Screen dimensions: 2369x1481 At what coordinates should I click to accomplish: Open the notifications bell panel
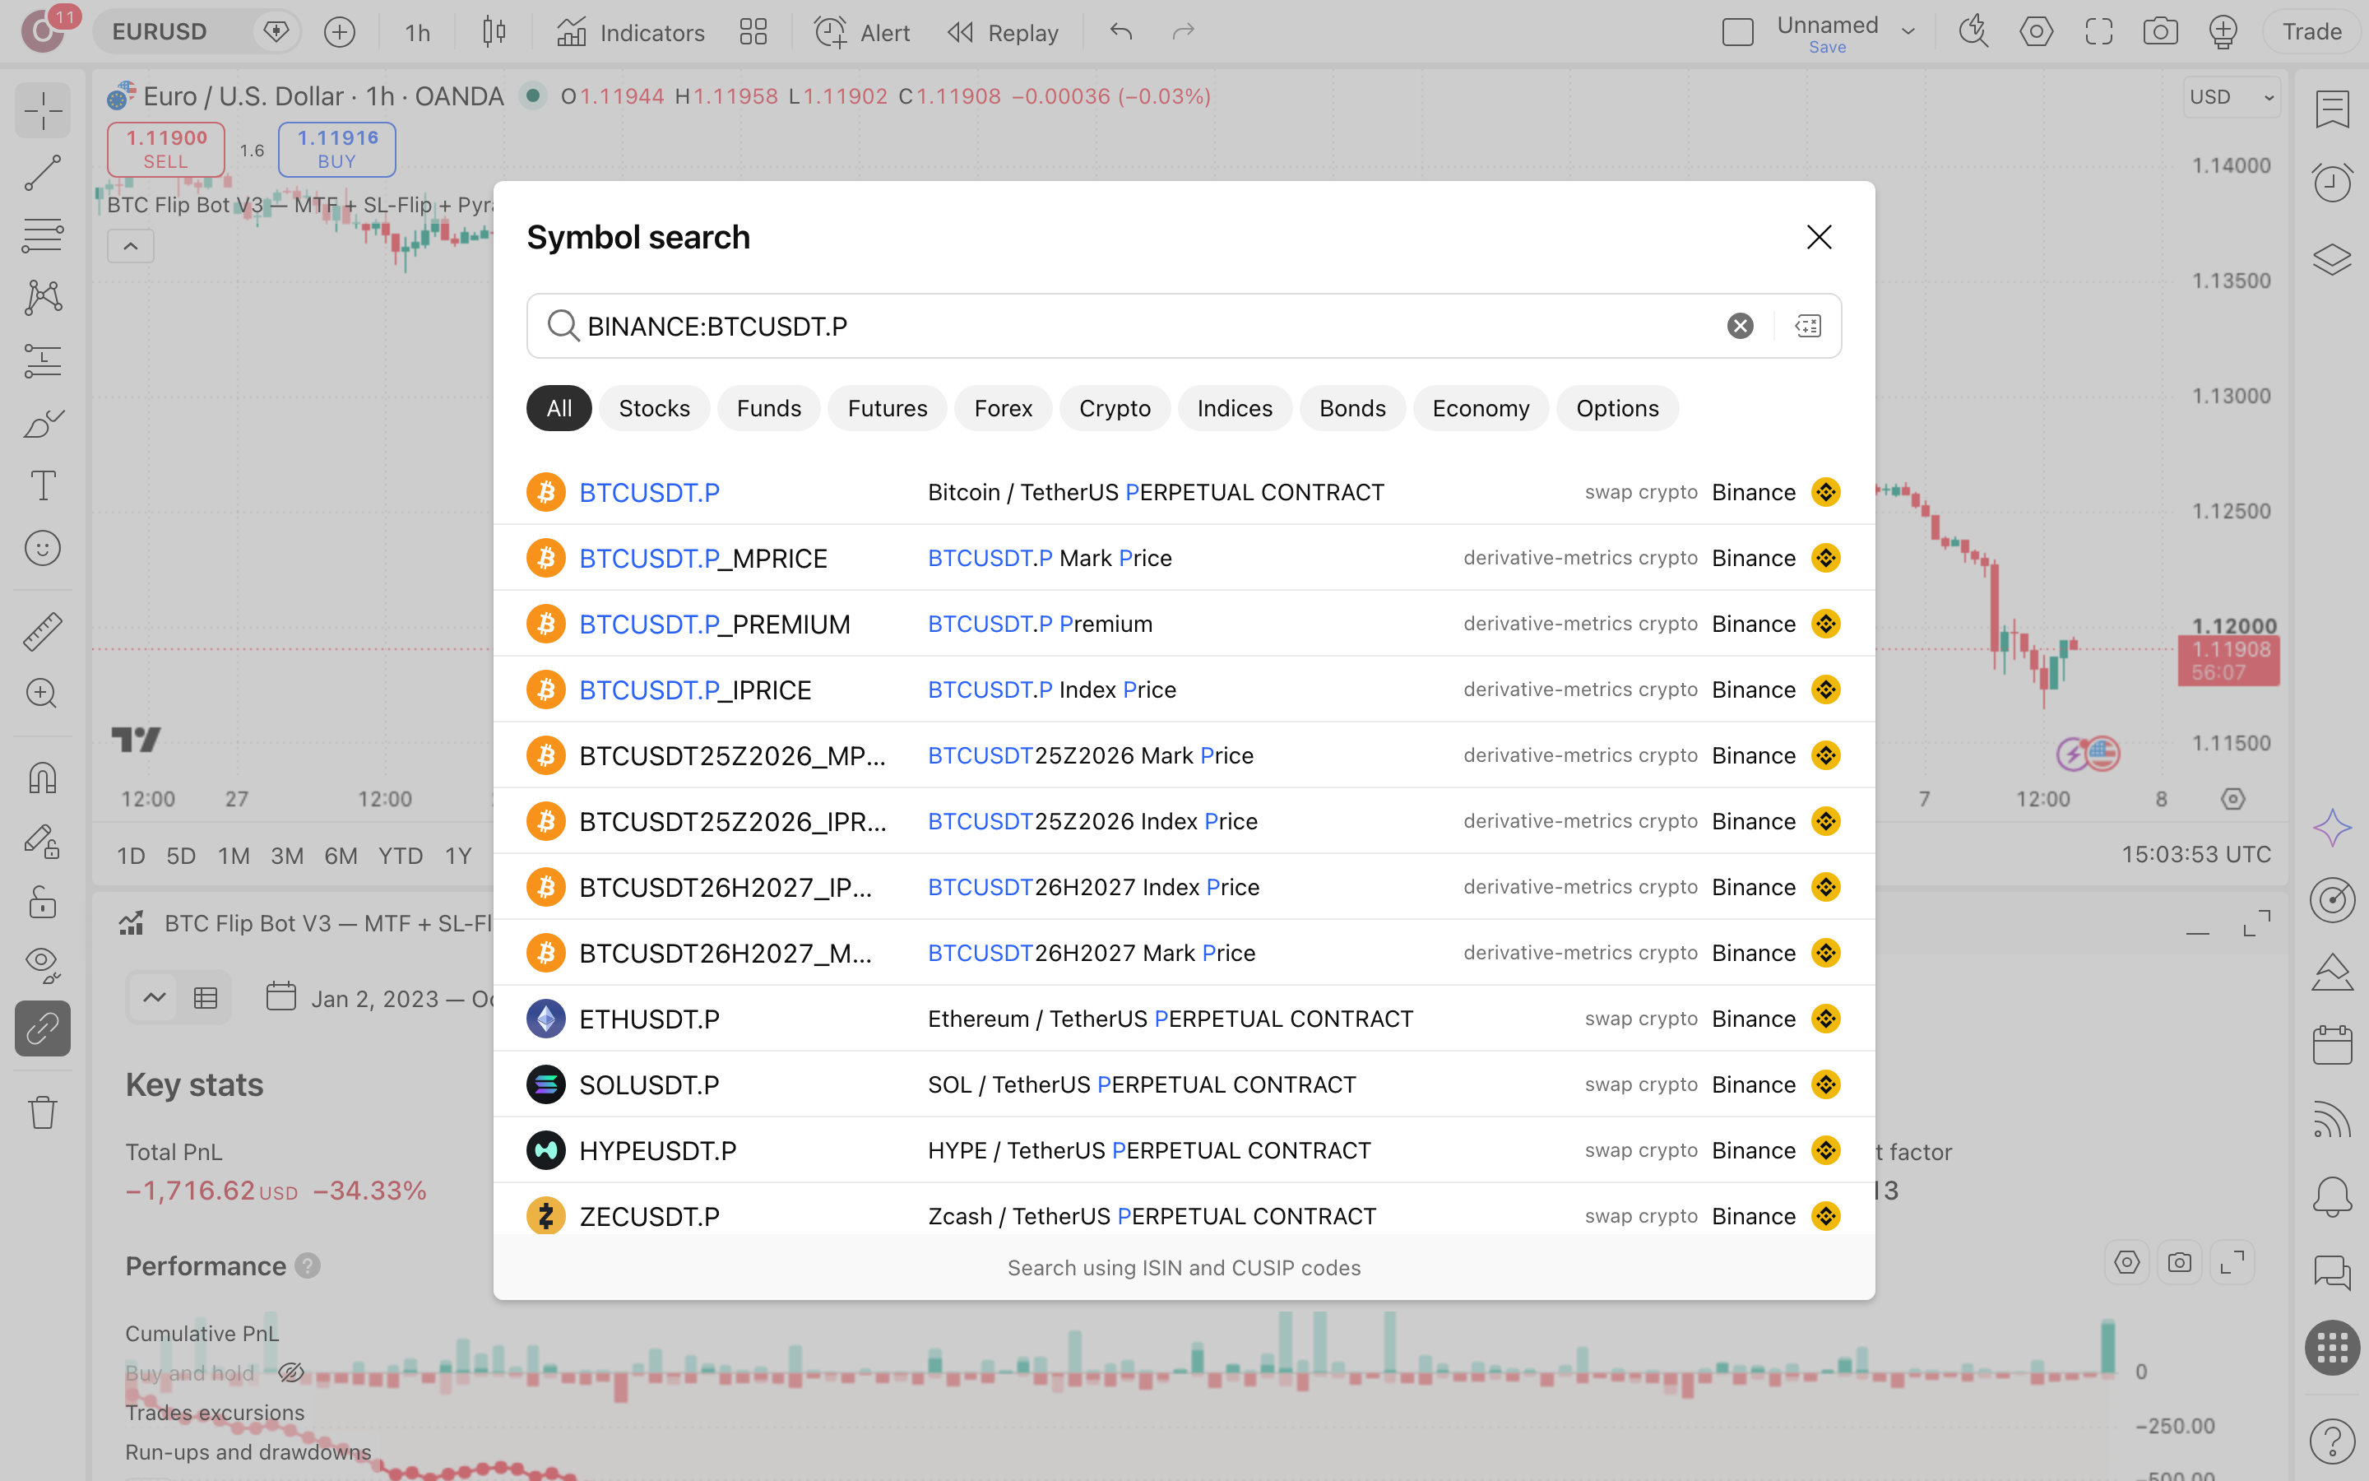tap(2333, 1196)
